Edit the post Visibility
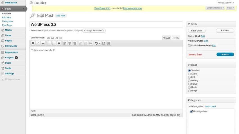 [x=206, y=41]
